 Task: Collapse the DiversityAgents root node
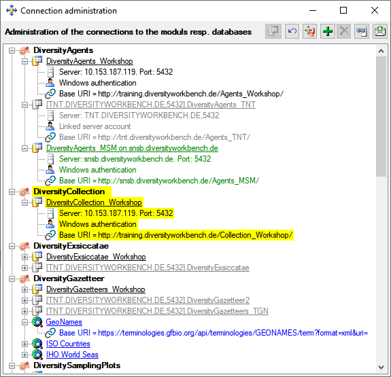point(12,50)
